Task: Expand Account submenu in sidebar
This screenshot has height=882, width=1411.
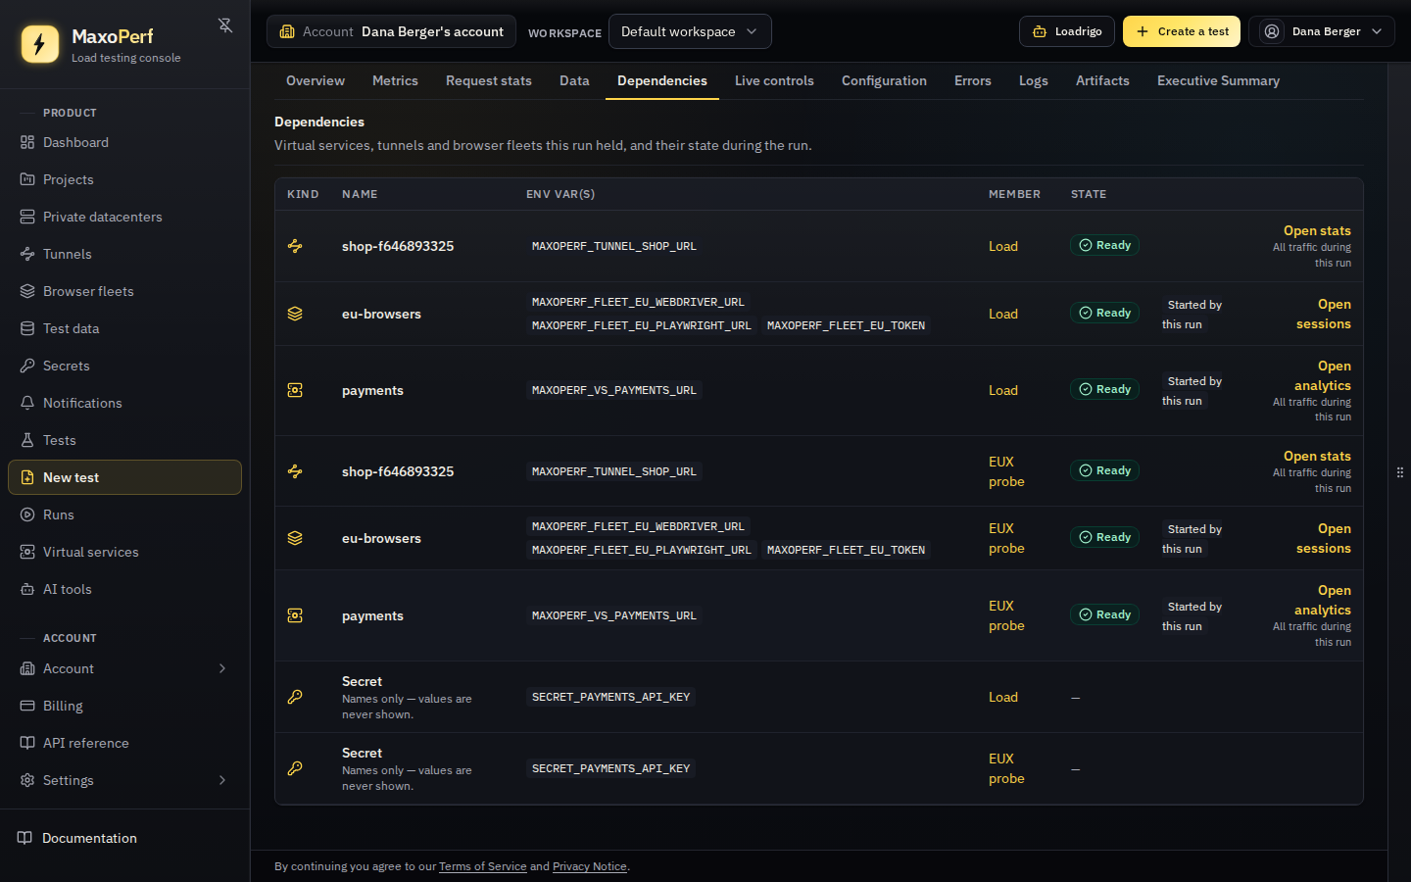Action: click(222, 668)
